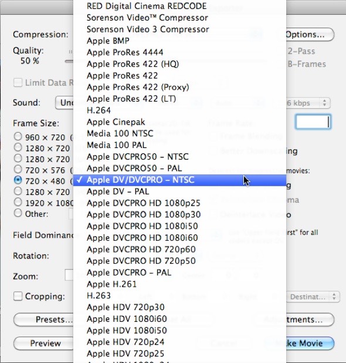Select Apple HDV 1080i60
The height and width of the screenshot is (363, 346).
pos(179,319)
